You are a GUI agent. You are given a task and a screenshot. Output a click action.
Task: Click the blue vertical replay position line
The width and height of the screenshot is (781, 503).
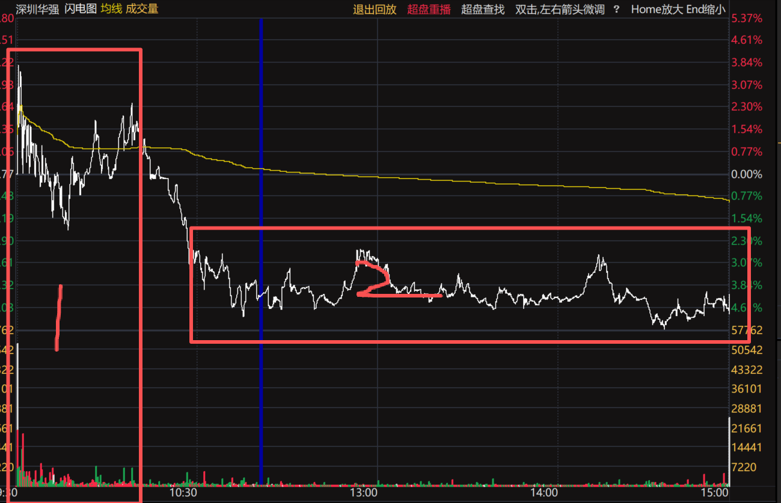[261, 251]
